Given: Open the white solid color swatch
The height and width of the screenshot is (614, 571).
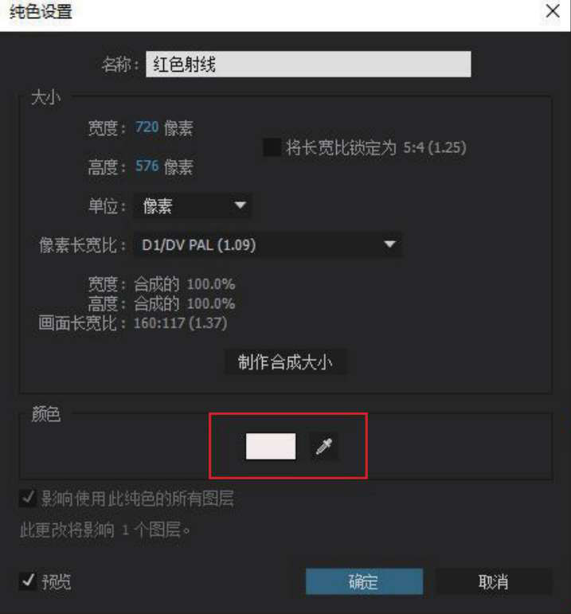Looking at the screenshot, I should 271,446.
